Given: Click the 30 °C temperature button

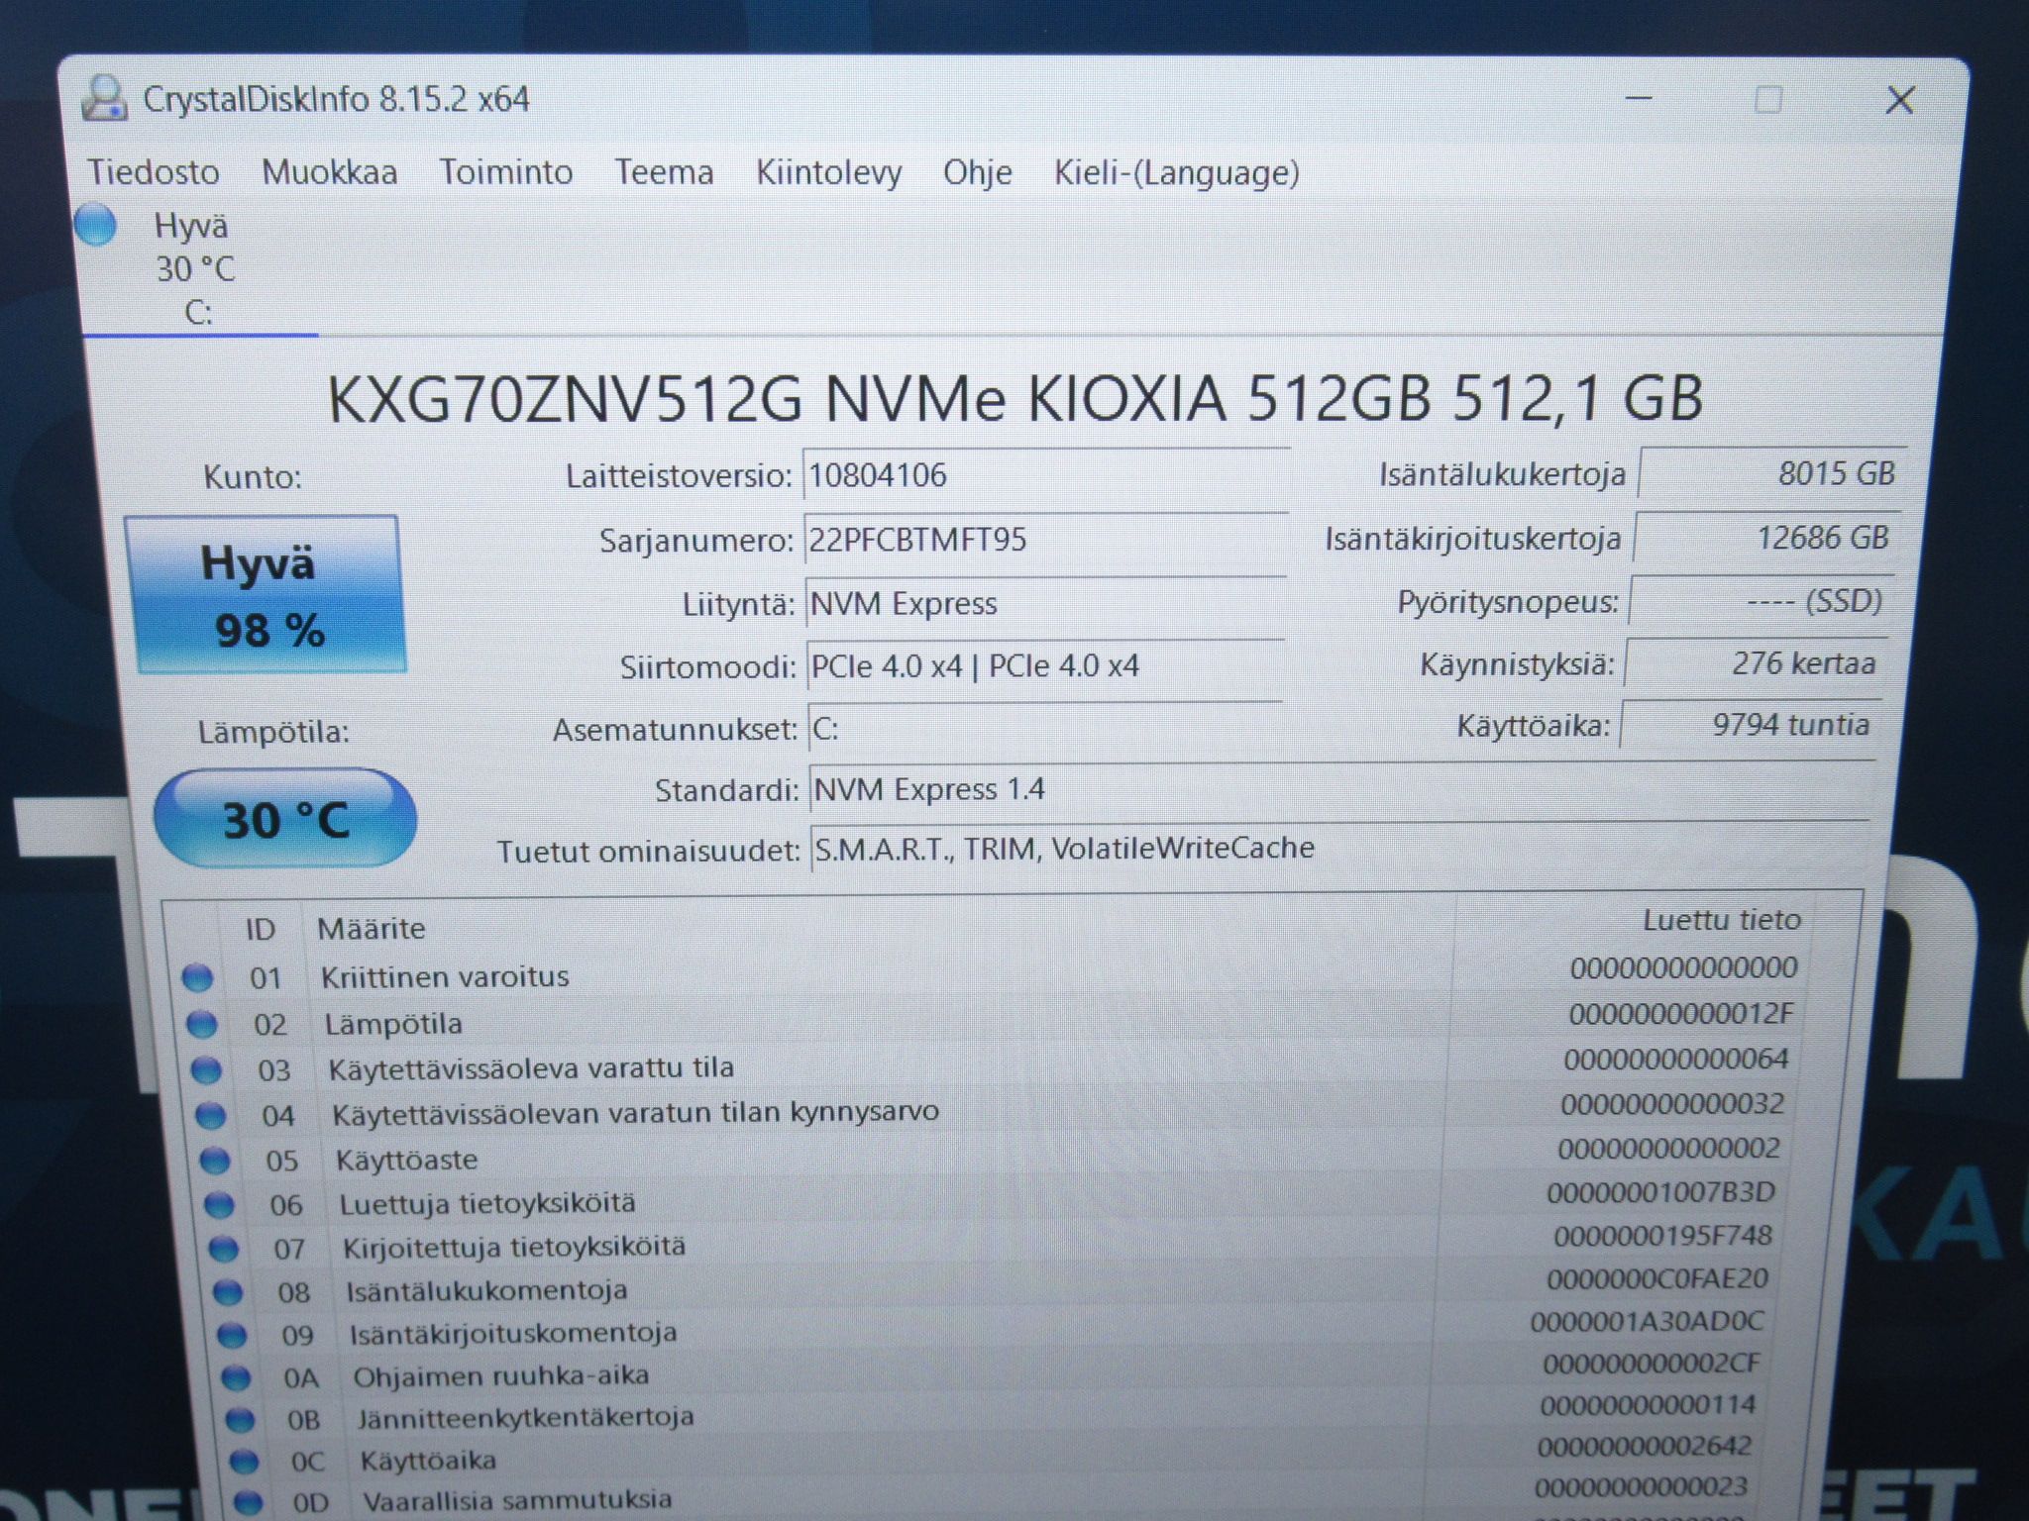Looking at the screenshot, I should (x=285, y=819).
